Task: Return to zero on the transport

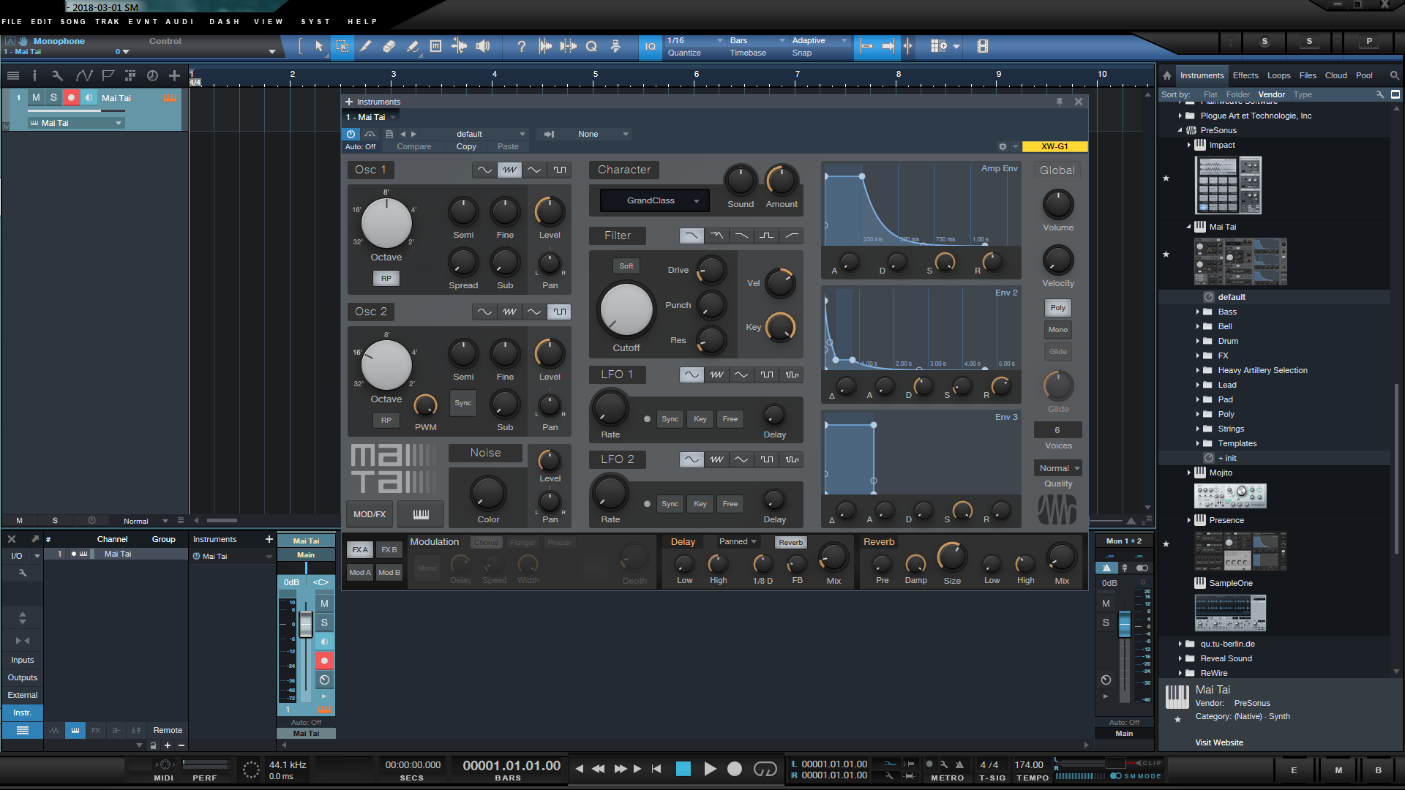Action: (656, 769)
